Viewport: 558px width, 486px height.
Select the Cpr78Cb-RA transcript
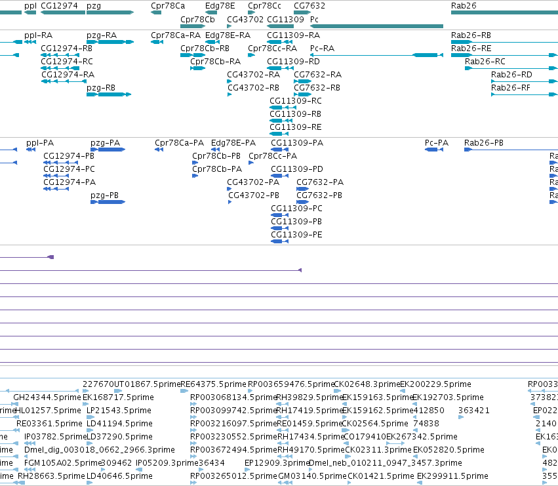pos(197,68)
